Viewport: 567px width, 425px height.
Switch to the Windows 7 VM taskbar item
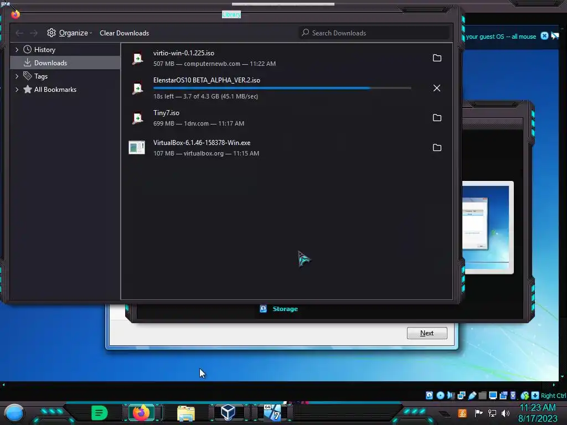pyautogui.click(x=272, y=413)
